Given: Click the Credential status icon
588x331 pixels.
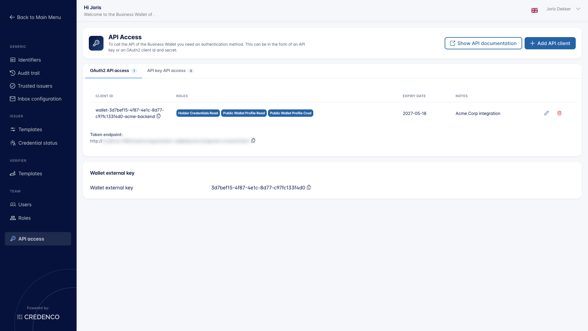Looking at the screenshot, I should [x=13, y=143].
